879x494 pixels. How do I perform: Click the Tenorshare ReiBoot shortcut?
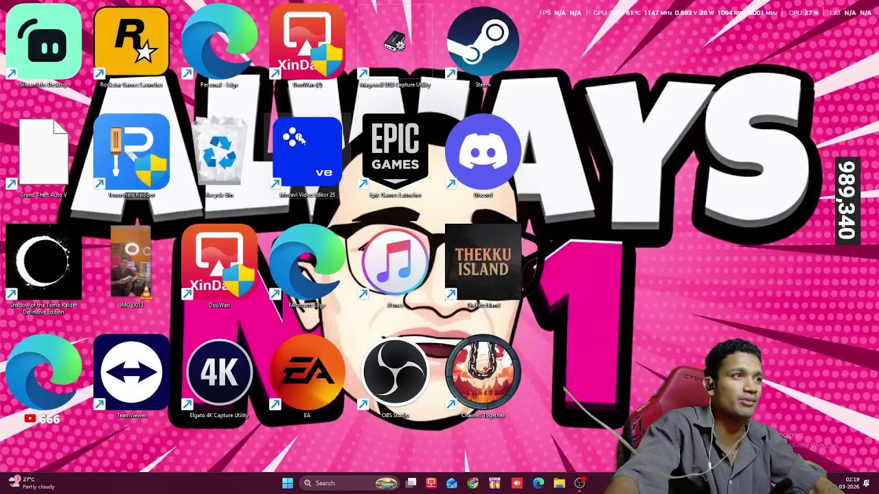point(131,152)
